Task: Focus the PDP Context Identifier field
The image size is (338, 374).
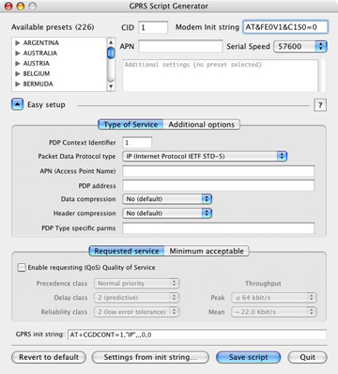Action: pos(137,143)
